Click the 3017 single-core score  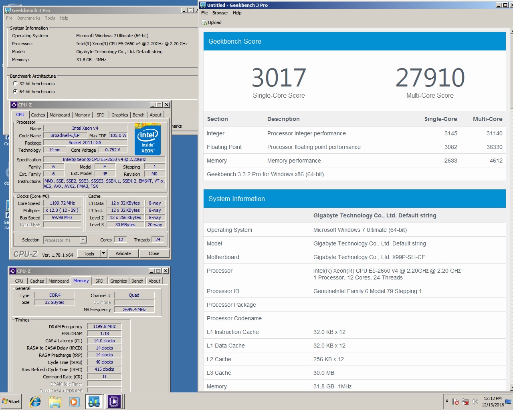point(279,78)
